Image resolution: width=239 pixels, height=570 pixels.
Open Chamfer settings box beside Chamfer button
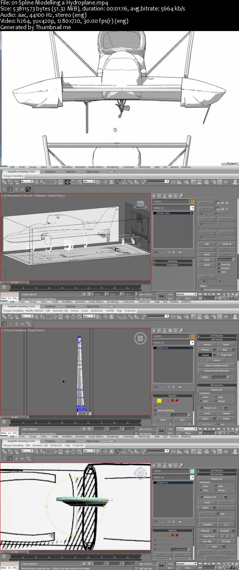[214, 355]
